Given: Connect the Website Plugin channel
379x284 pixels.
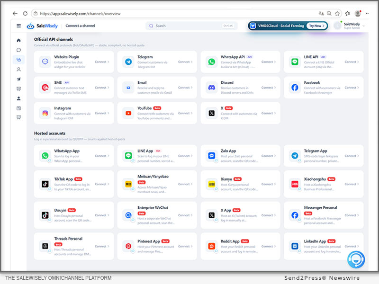Looking at the screenshot, I should pos(102,62).
